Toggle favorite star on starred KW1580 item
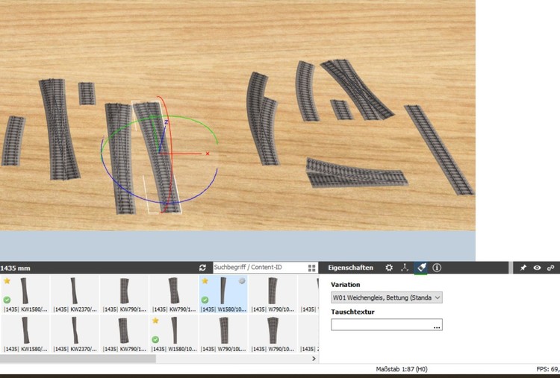This screenshot has height=378, width=560. (7, 281)
